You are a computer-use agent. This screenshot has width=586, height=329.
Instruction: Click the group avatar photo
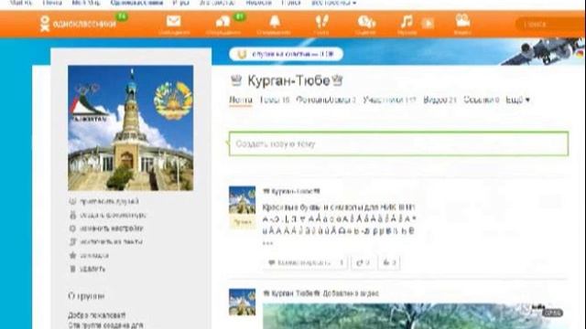[130, 128]
